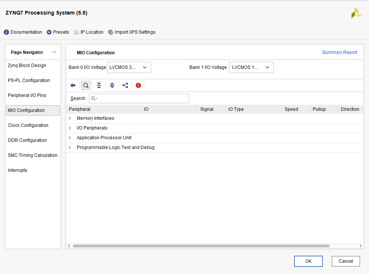369x274 pixels.
Task: Open the Summary Report link
Action: click(x=340, y=52)
